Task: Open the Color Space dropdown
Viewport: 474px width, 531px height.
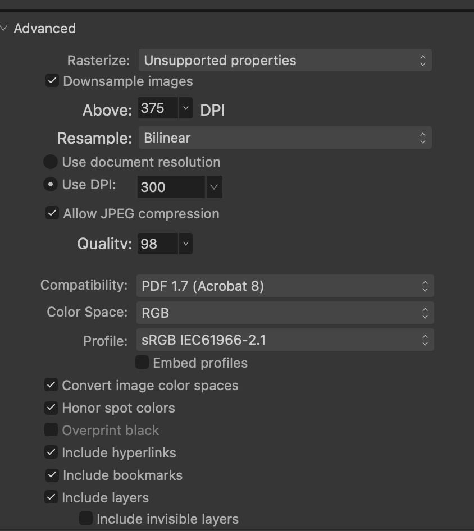Action: pyautogui.click(x=285, y=313)
